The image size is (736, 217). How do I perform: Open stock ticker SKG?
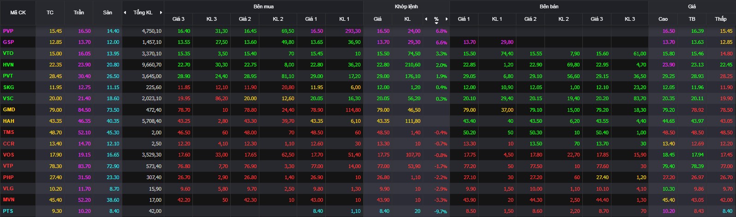point(8,87)
